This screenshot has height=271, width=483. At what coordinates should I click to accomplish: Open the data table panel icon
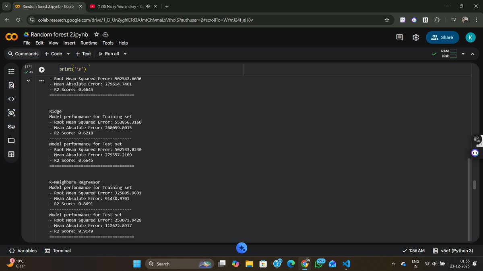pyautogui.click(x=11, y=155)
